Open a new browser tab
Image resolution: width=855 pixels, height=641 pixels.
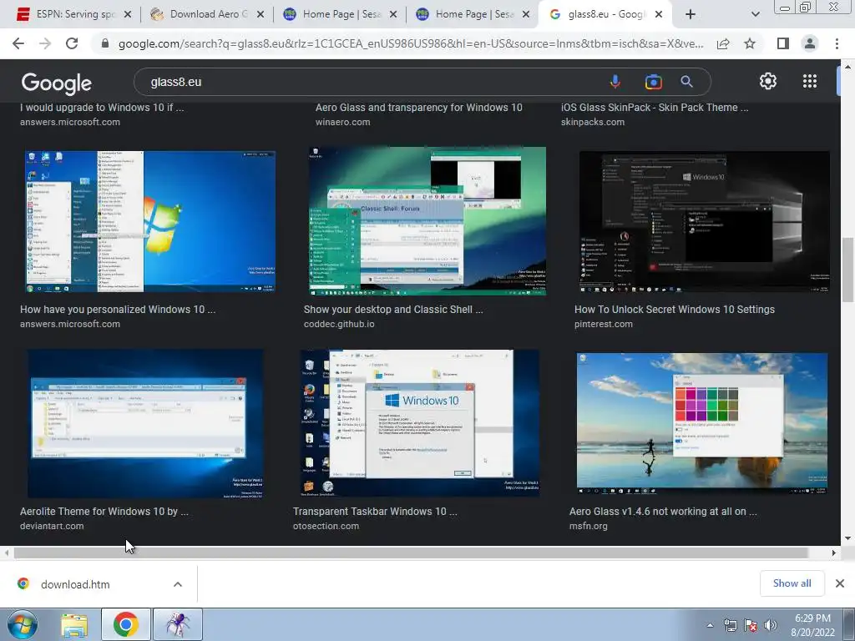click(x=691, y=14)
